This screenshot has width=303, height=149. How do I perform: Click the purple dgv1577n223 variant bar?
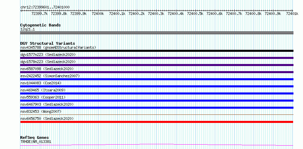(x=157, y=58)
